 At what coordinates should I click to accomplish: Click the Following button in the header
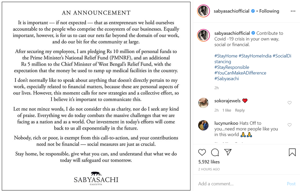[269, 11]
